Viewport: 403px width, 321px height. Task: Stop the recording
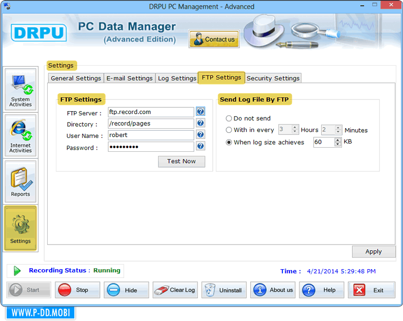point(77,290)
